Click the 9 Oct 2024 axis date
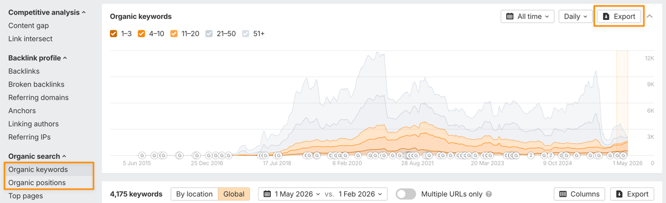The image size is (666, 203). pos(557,164)
